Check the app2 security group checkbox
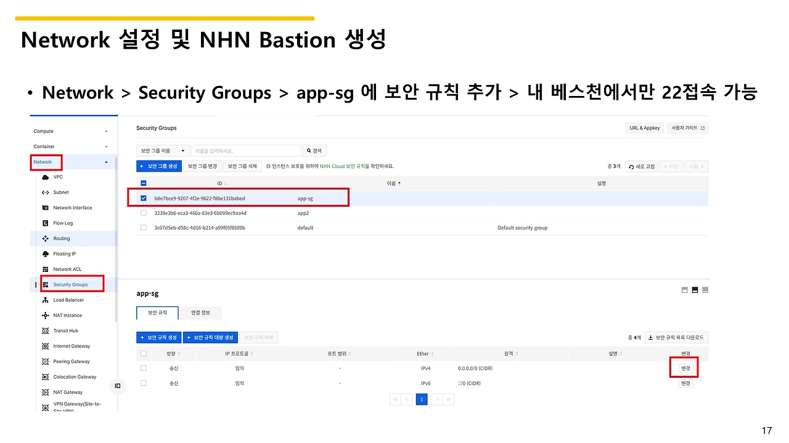789x443 pixels. point(144,213)
